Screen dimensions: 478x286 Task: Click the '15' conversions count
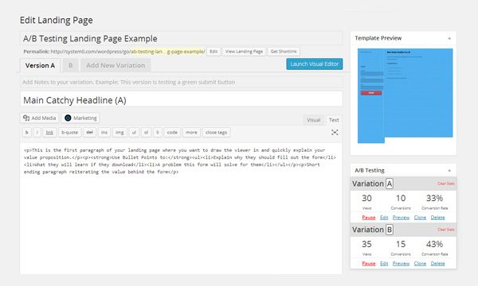tap(401, 244)
